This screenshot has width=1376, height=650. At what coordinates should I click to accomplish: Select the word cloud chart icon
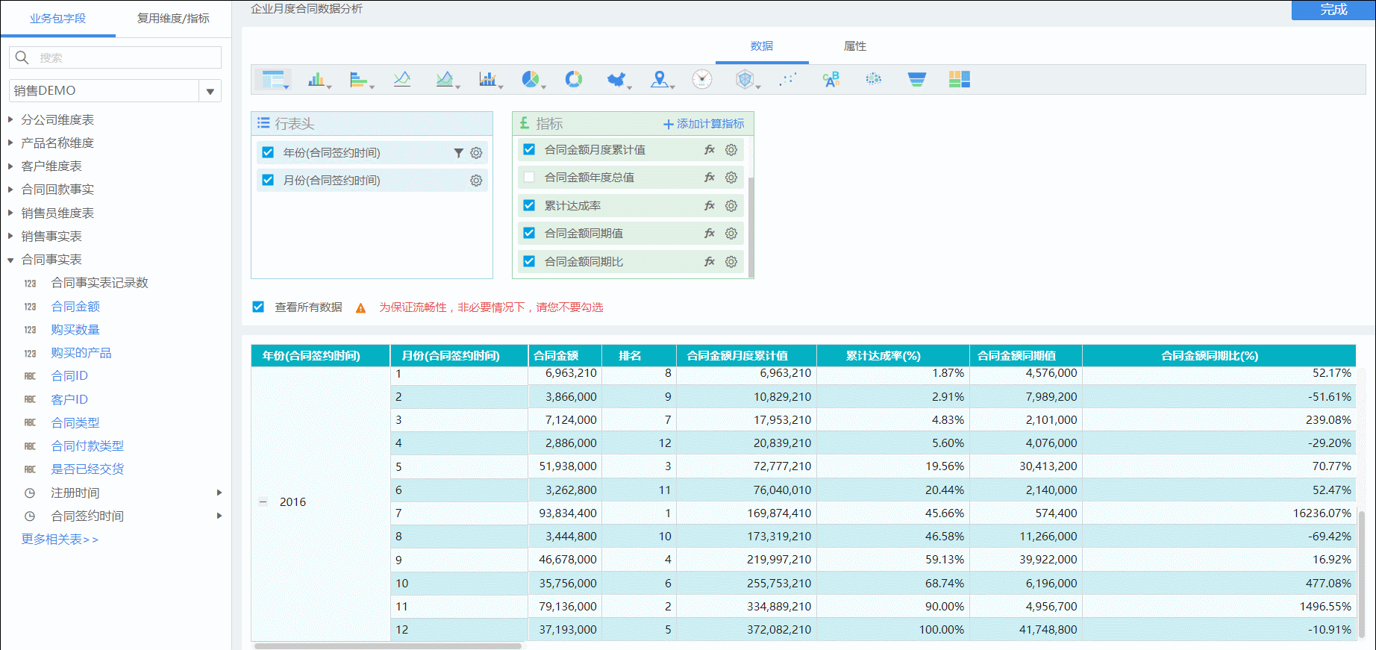tap(831, 79)
